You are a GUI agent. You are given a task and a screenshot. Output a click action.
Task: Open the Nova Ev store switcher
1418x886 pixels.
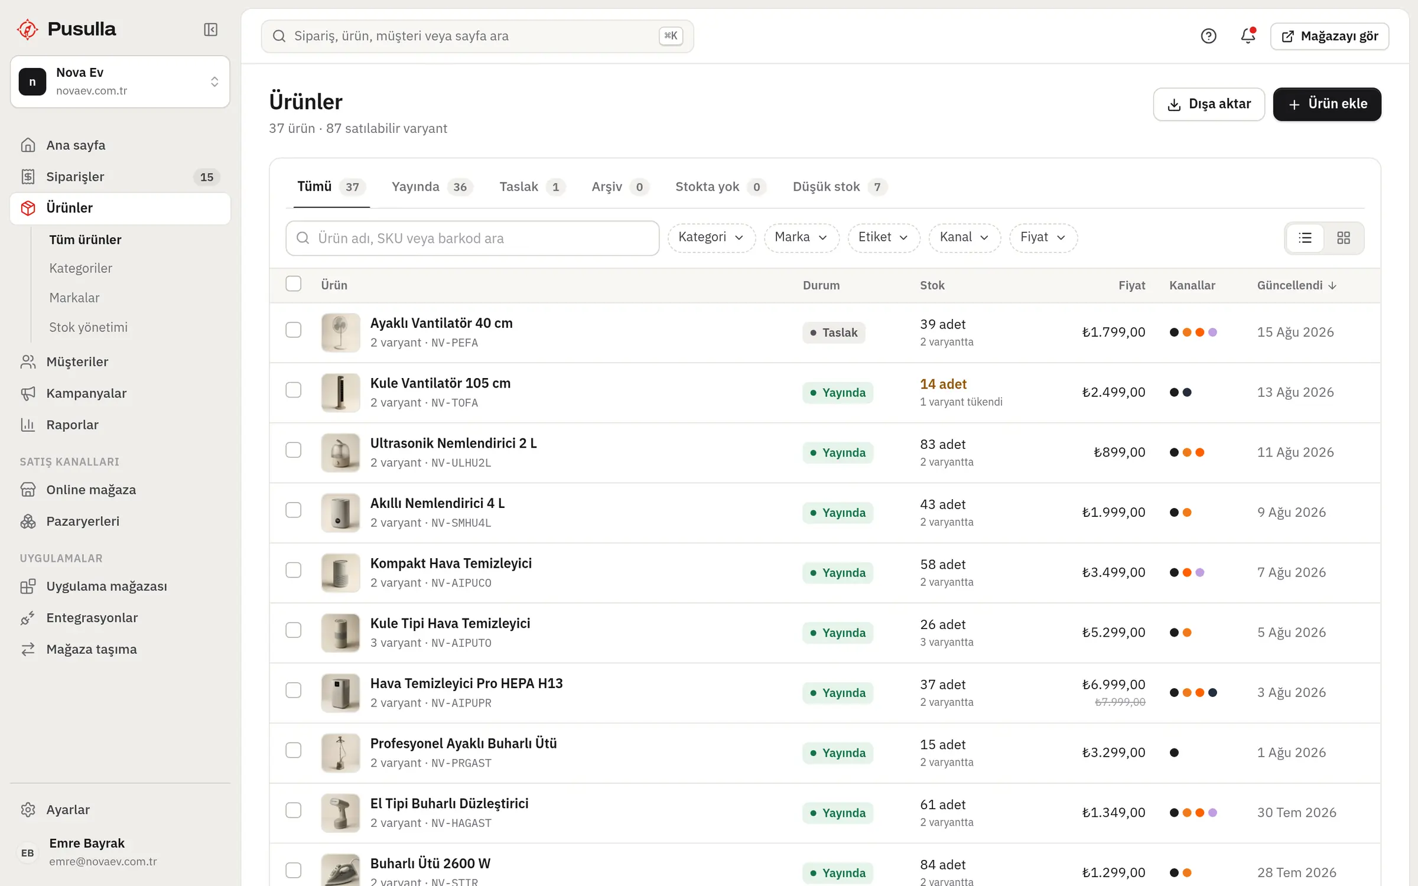coord(120,82)
